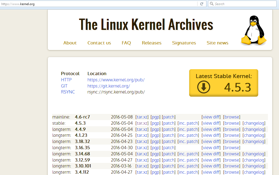The height and width of the screenshot is (175, 279).
Task: Download tar.xz for longterm 3.4.112
Action: click(142, 172)
